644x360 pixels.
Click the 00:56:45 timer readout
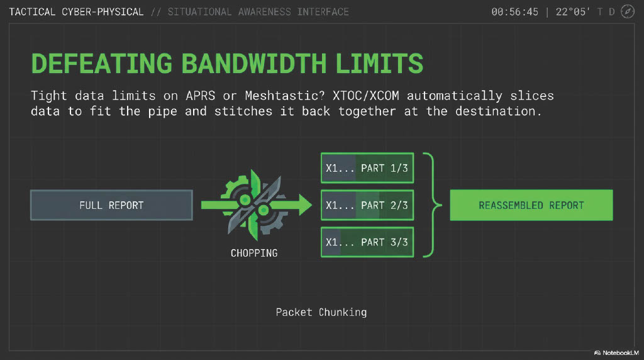coord(514,12)
